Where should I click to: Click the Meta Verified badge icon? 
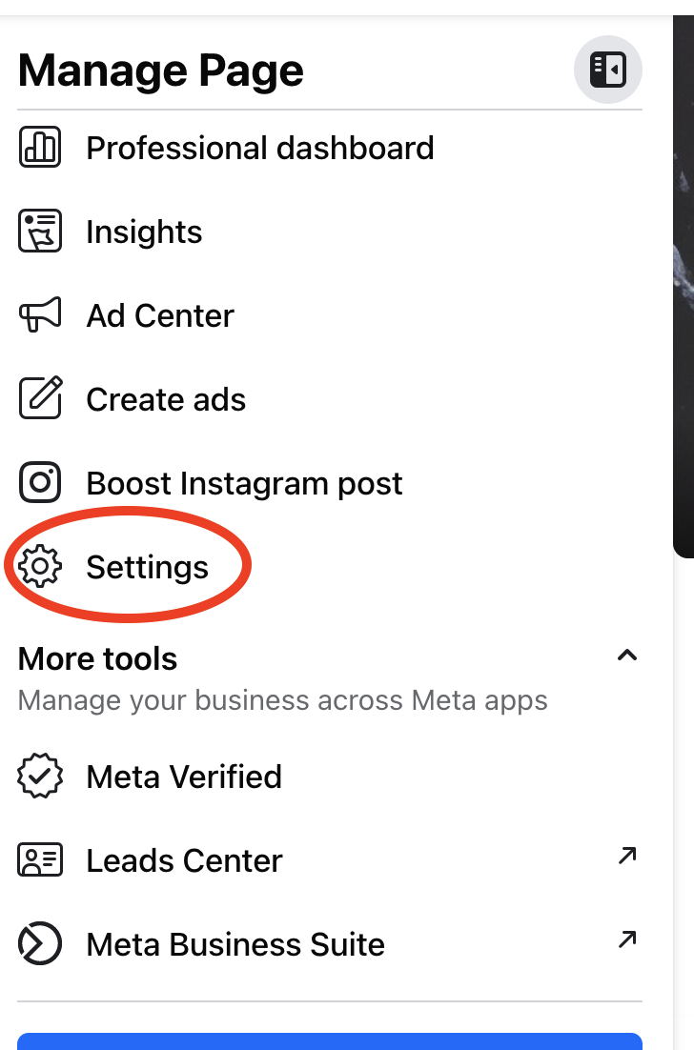pyautogui.click(x=40, y=777)
